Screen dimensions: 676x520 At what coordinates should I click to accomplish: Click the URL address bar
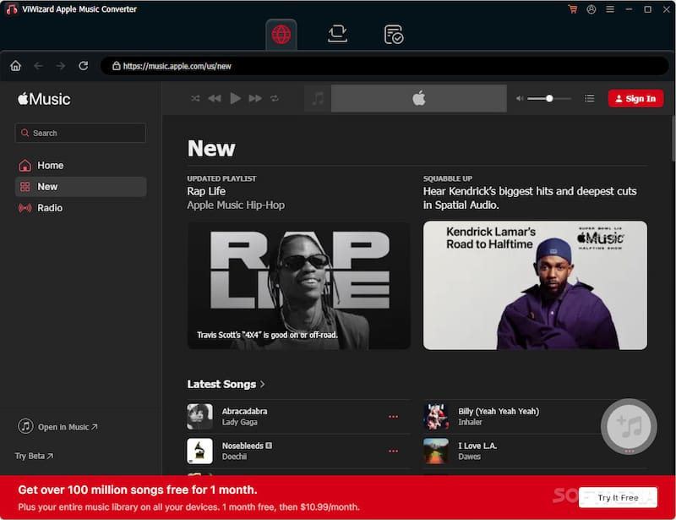coord(384,66)
